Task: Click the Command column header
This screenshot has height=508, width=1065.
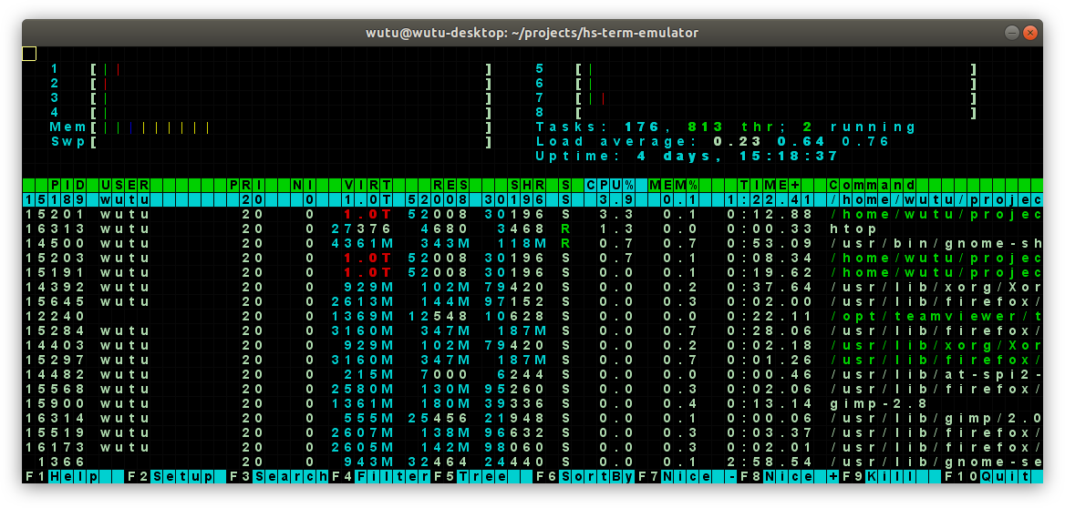Action: click(872, 185)
